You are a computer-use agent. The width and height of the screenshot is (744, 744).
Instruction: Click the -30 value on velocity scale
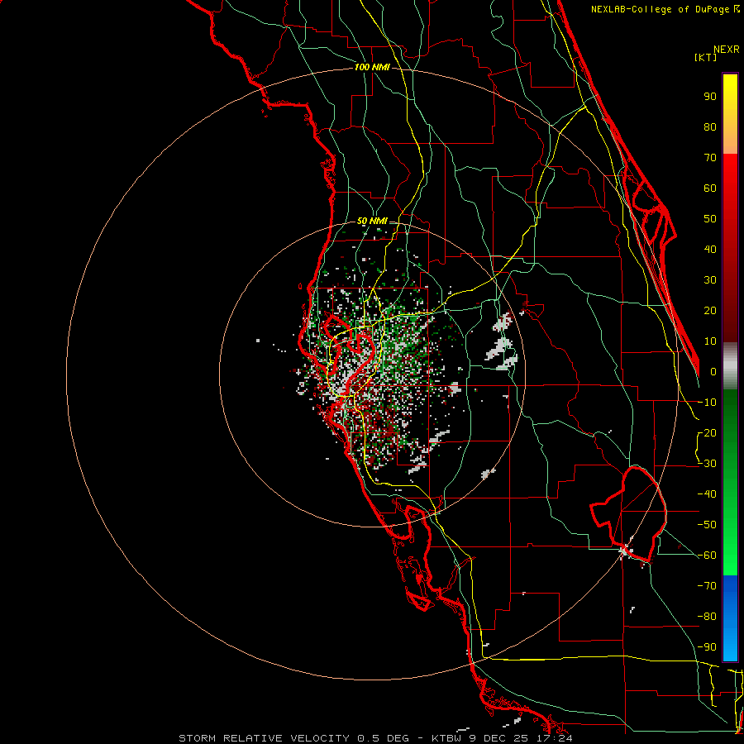707,464
